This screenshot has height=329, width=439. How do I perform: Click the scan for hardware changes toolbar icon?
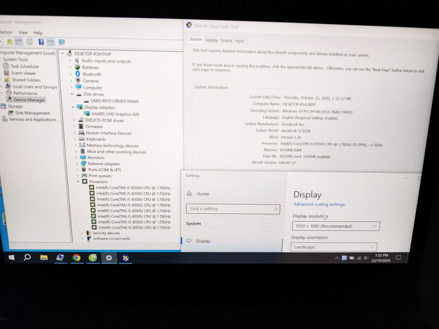(x=61, y=42)
